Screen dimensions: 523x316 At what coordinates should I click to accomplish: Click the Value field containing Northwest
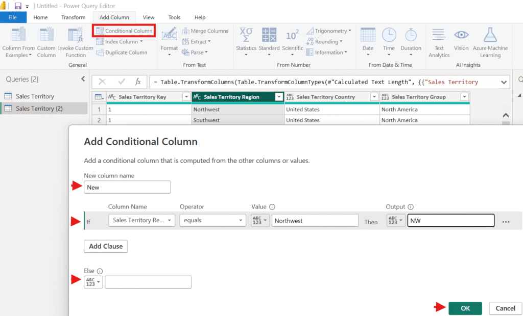315,220
